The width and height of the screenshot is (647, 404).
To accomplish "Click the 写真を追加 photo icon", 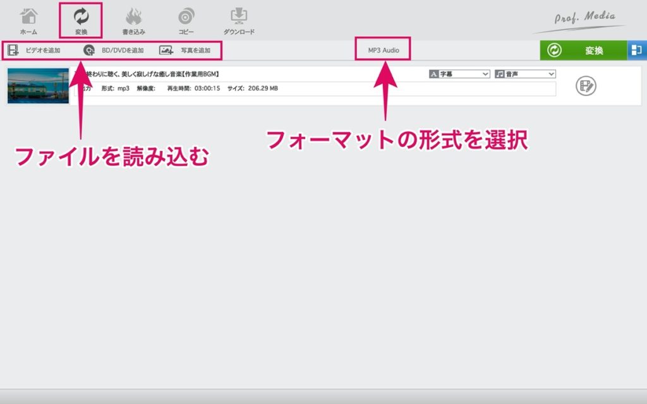I will (x=166, y=50).
